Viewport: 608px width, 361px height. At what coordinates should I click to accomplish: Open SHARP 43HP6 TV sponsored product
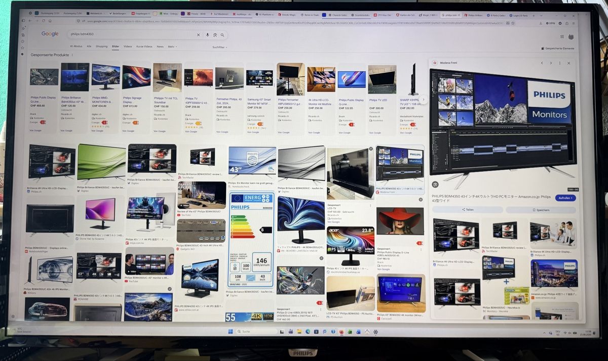click(411, 96)
